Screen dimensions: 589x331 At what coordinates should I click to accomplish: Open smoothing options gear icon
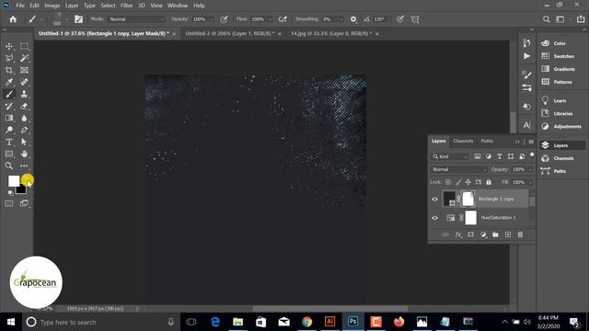pyautogui.click(x=353, y=19)
